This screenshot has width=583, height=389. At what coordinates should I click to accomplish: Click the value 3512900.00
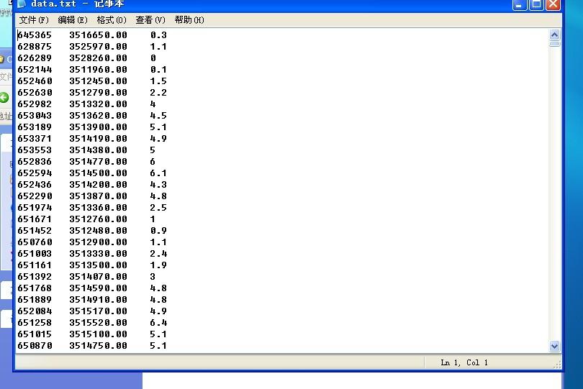click(98, 242)
